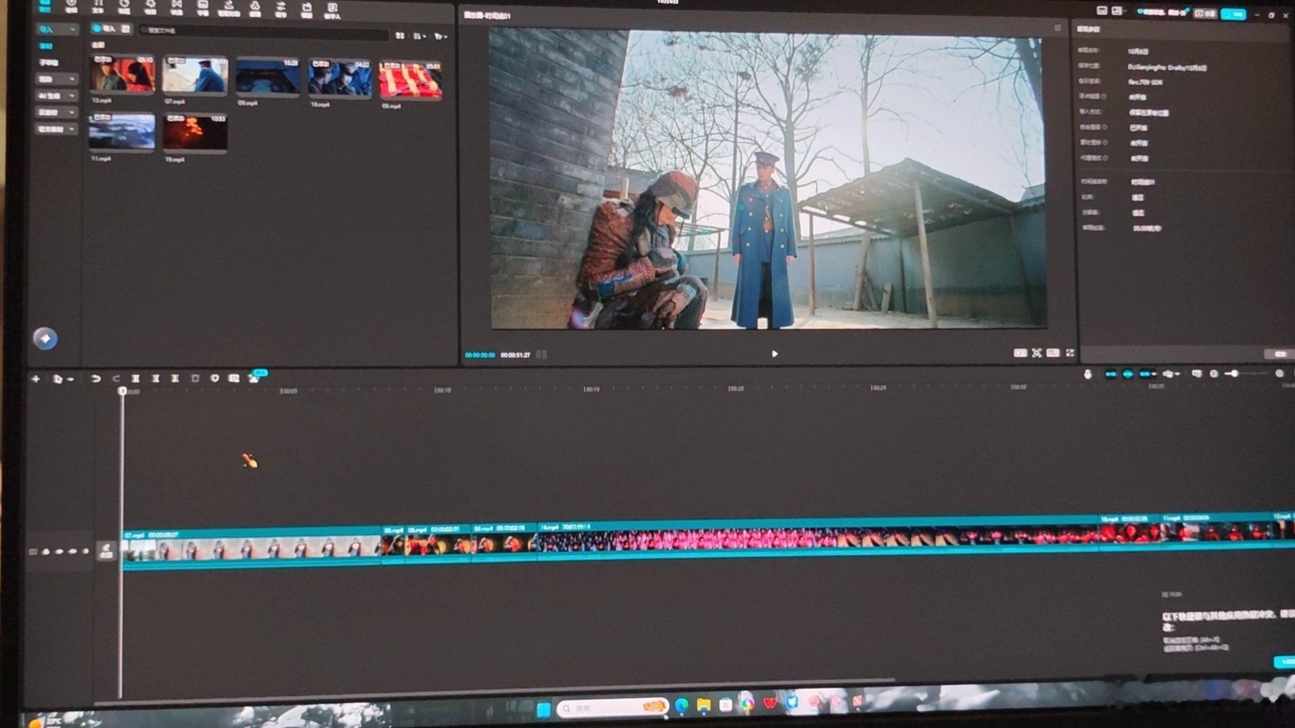
Task: Redo the timeline action
Action: [115, 379]
